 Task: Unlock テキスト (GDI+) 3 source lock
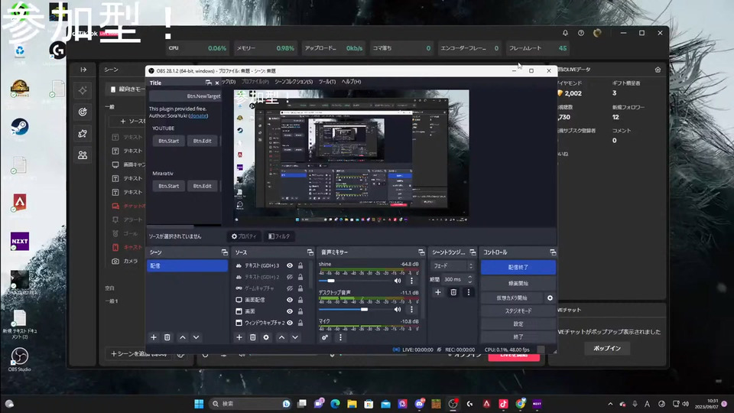300,265
